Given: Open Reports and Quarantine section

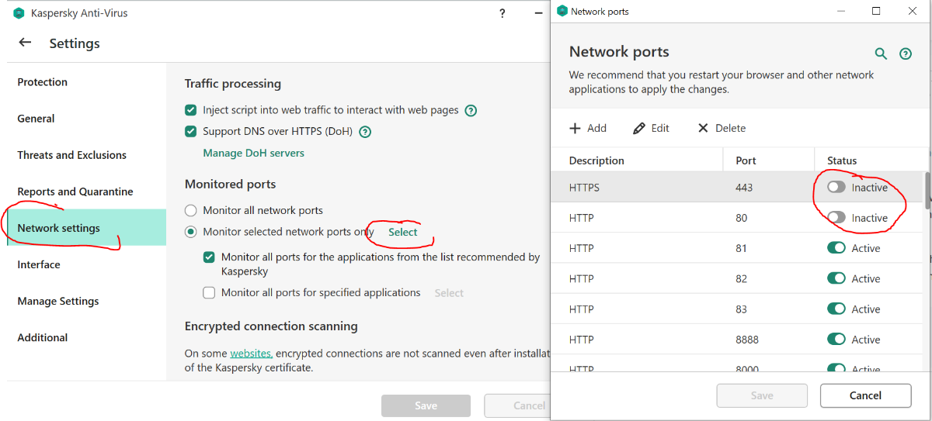Looking at the screenshot, I should tap(75, 192).
